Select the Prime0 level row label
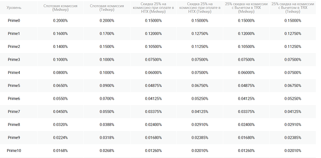This screenshot has width=321, height=158. coord(14,21)
